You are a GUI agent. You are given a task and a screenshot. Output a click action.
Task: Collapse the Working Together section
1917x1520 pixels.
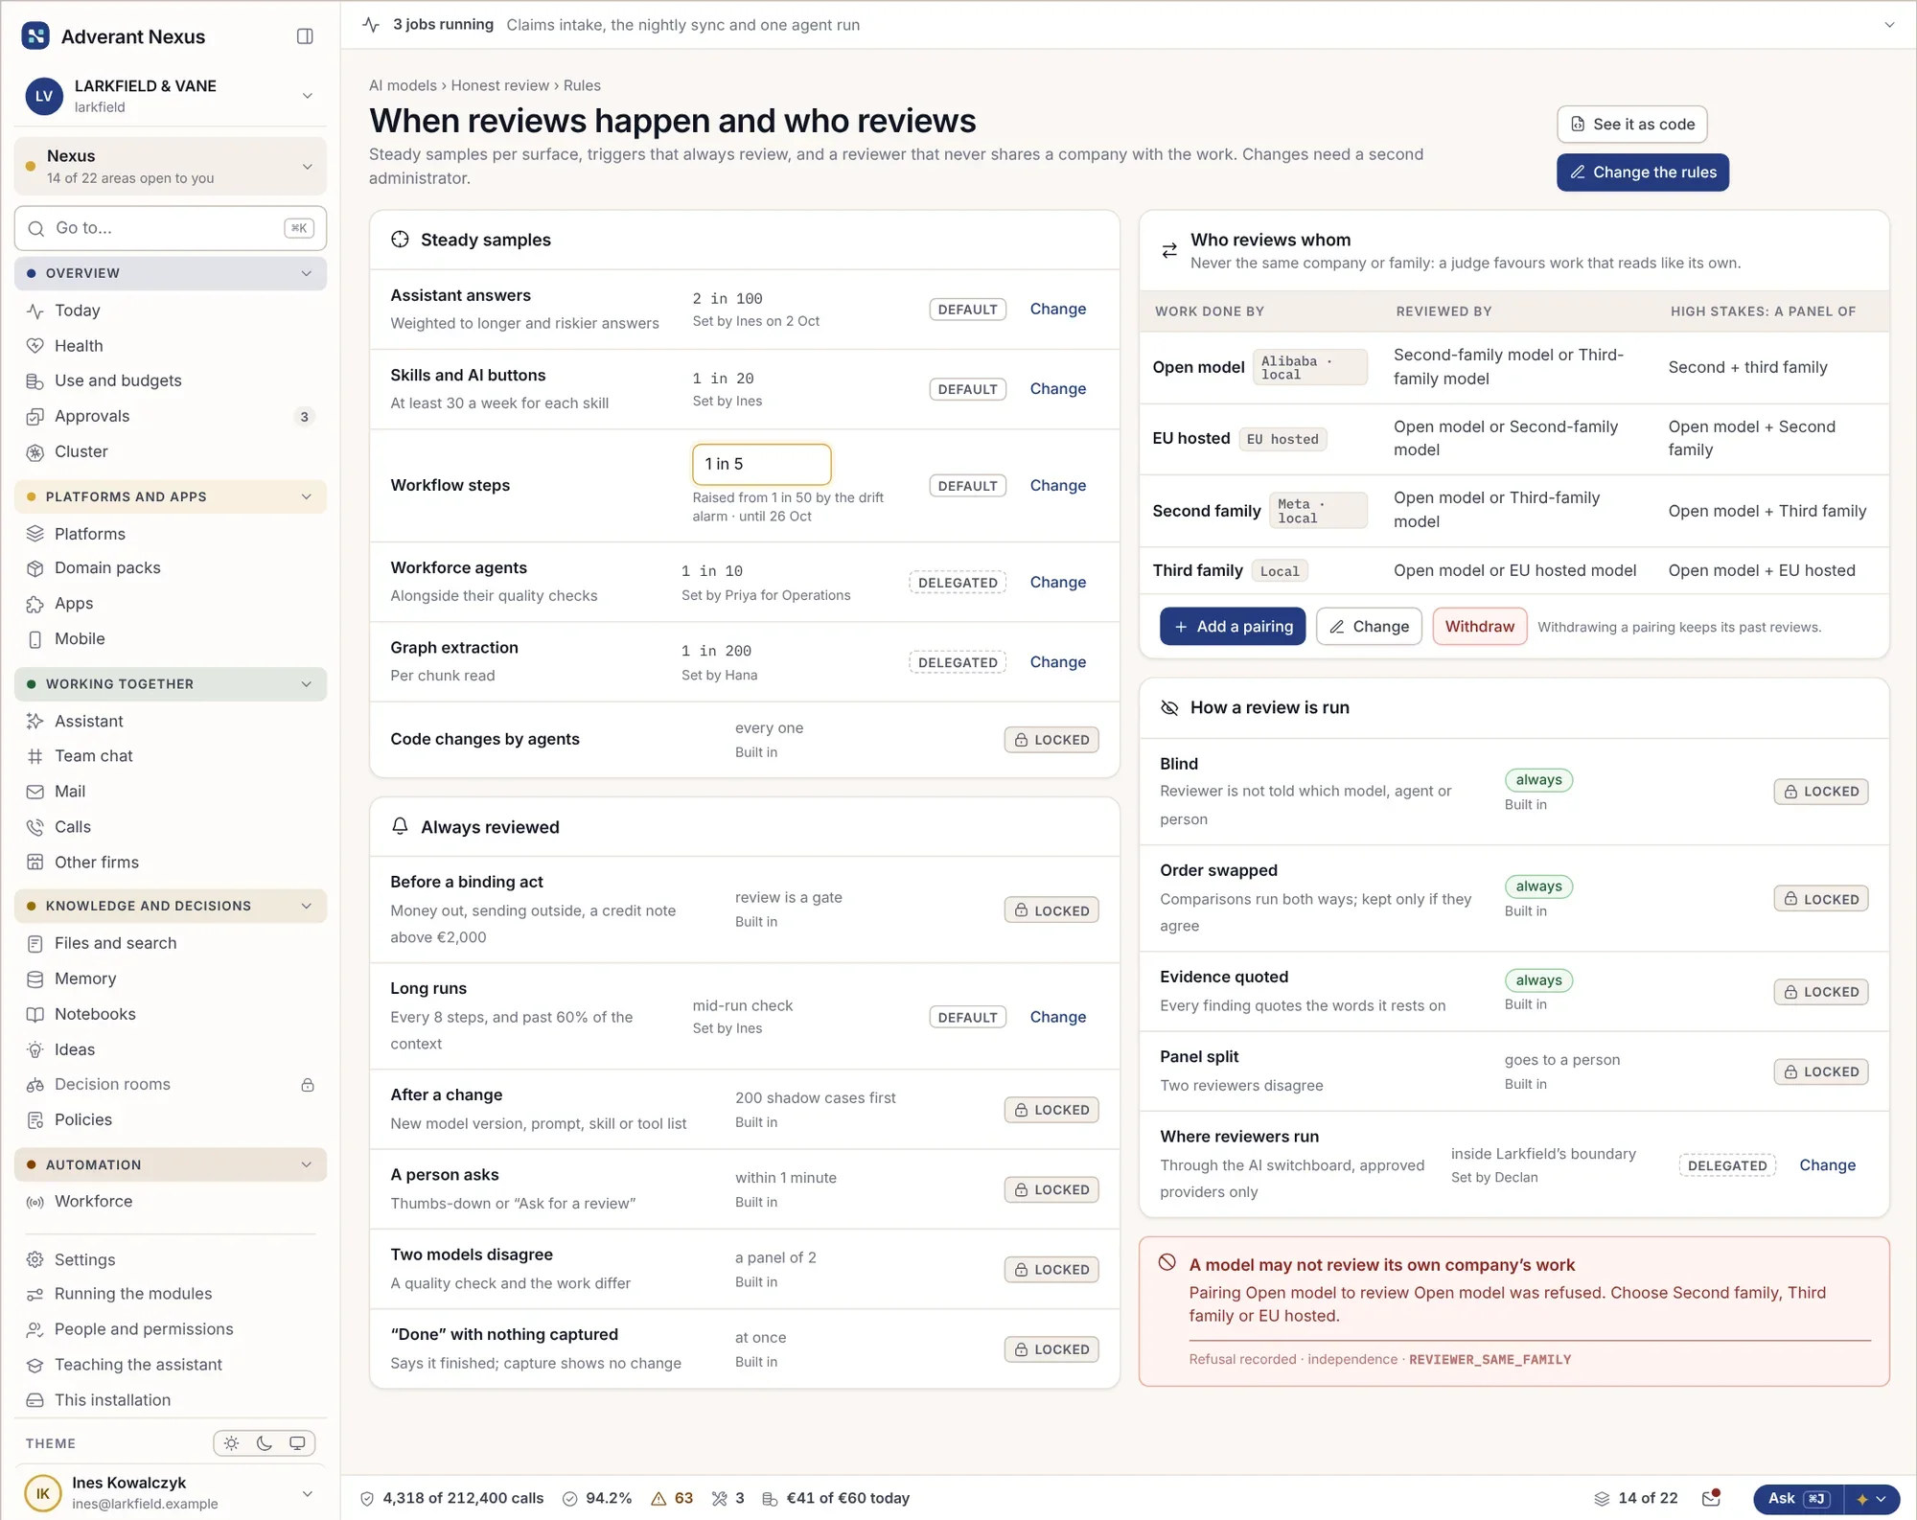click(171, 684)
